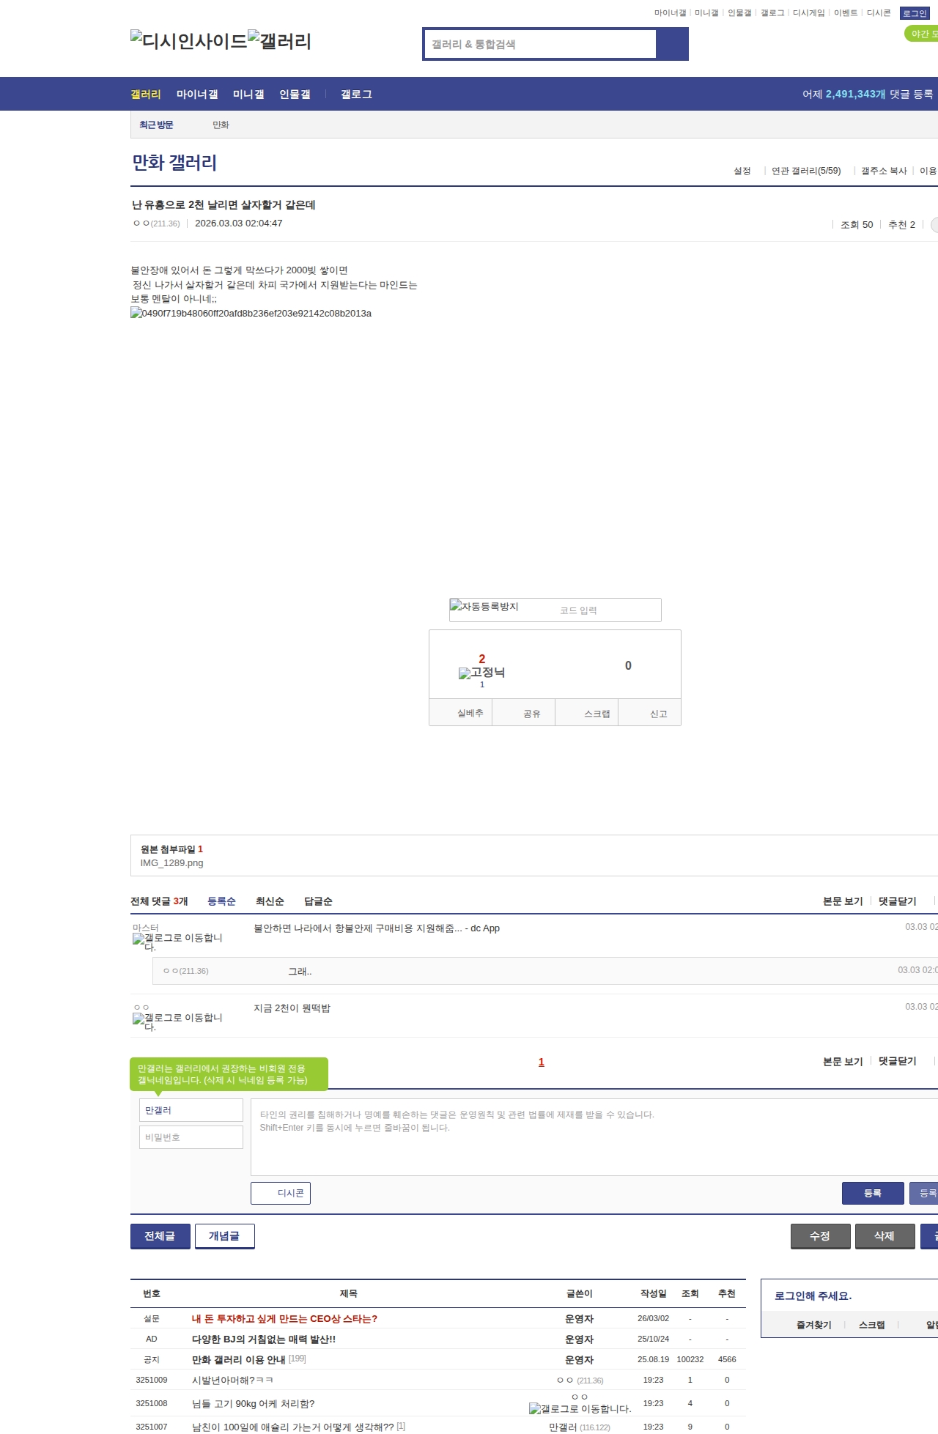This screenshot has height=1434, width=938.
Task: Sort comments by 최신순
Action: pyautogui.click(x=270, y=901)
